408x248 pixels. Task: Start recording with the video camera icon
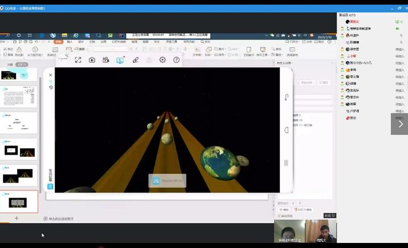coord(106,60)
